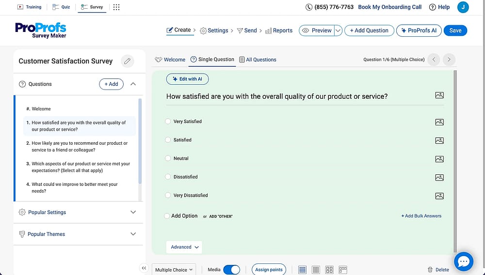Click the ProProfs Survey Maker logo

41,30
